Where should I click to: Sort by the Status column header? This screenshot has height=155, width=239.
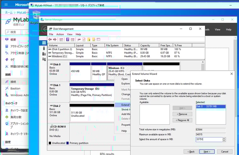[131, 45]
